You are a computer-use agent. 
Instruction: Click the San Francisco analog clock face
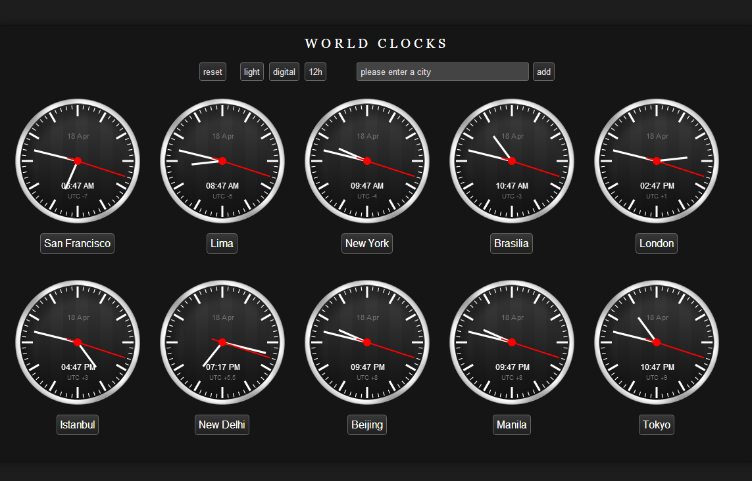pyautogui.click(x=77, y=160)
